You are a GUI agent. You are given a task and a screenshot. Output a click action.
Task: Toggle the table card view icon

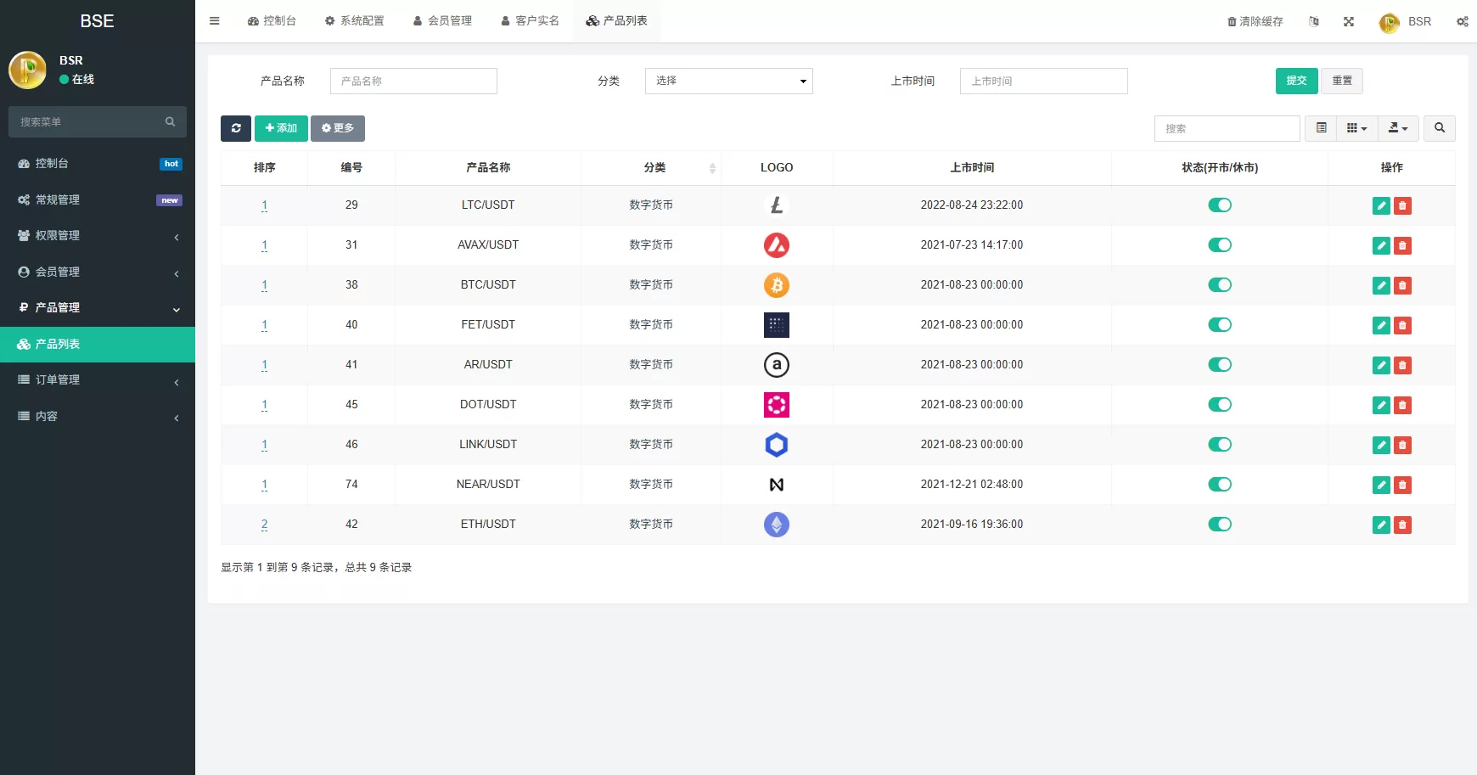click(x=1321, y=128)
